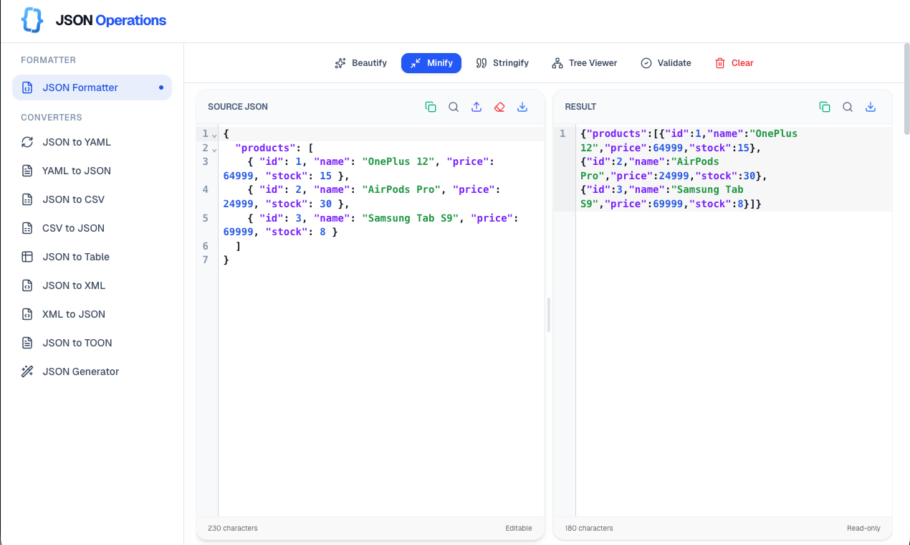Search within the Result panel
Screen dimensions: 910x545
point(848,106)
